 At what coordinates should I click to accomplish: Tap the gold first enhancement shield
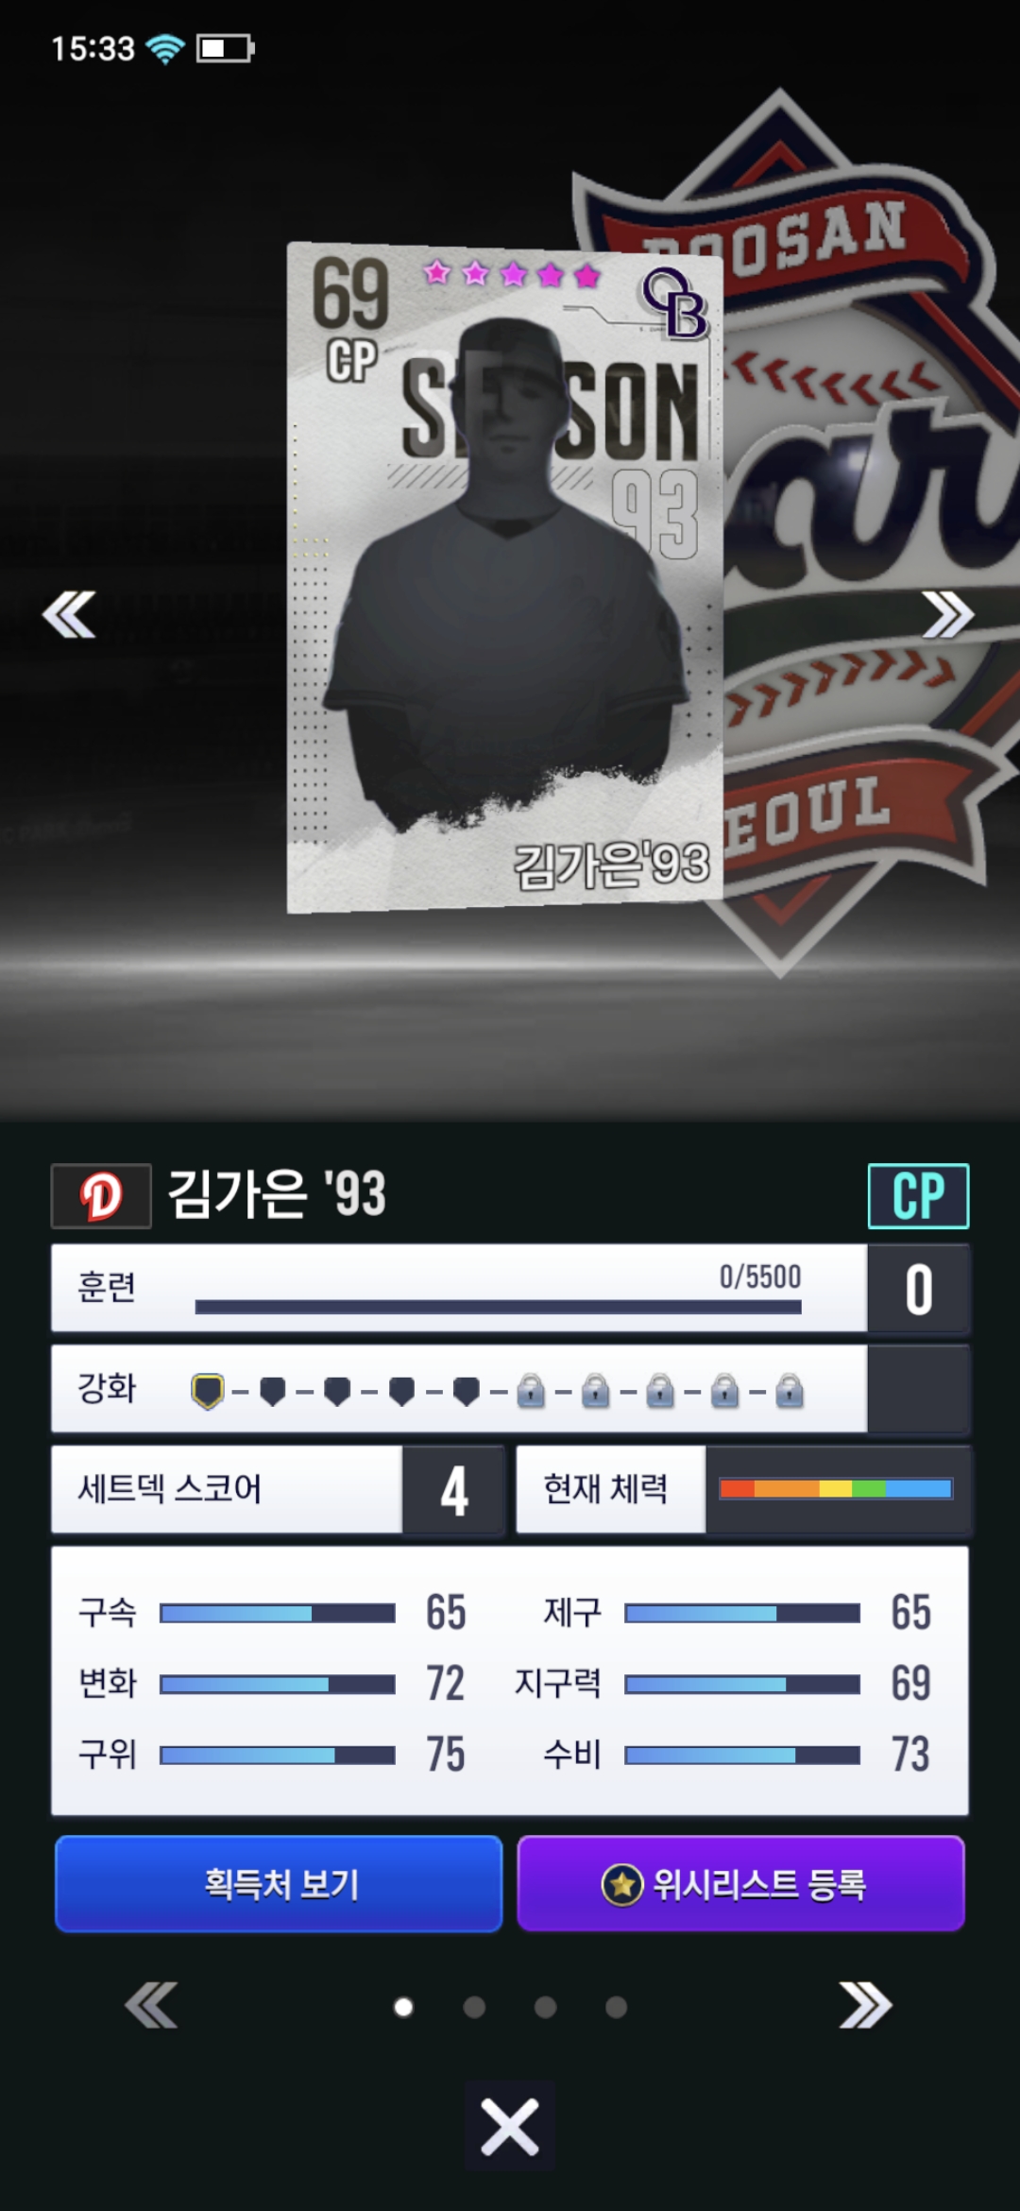click(x=208, y=1391)
